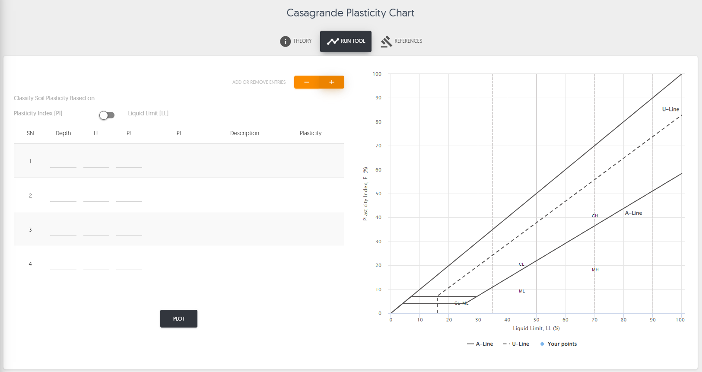Click LL input field in row 4
This screenshot has height=372, width=702.
tap(96, 264)
